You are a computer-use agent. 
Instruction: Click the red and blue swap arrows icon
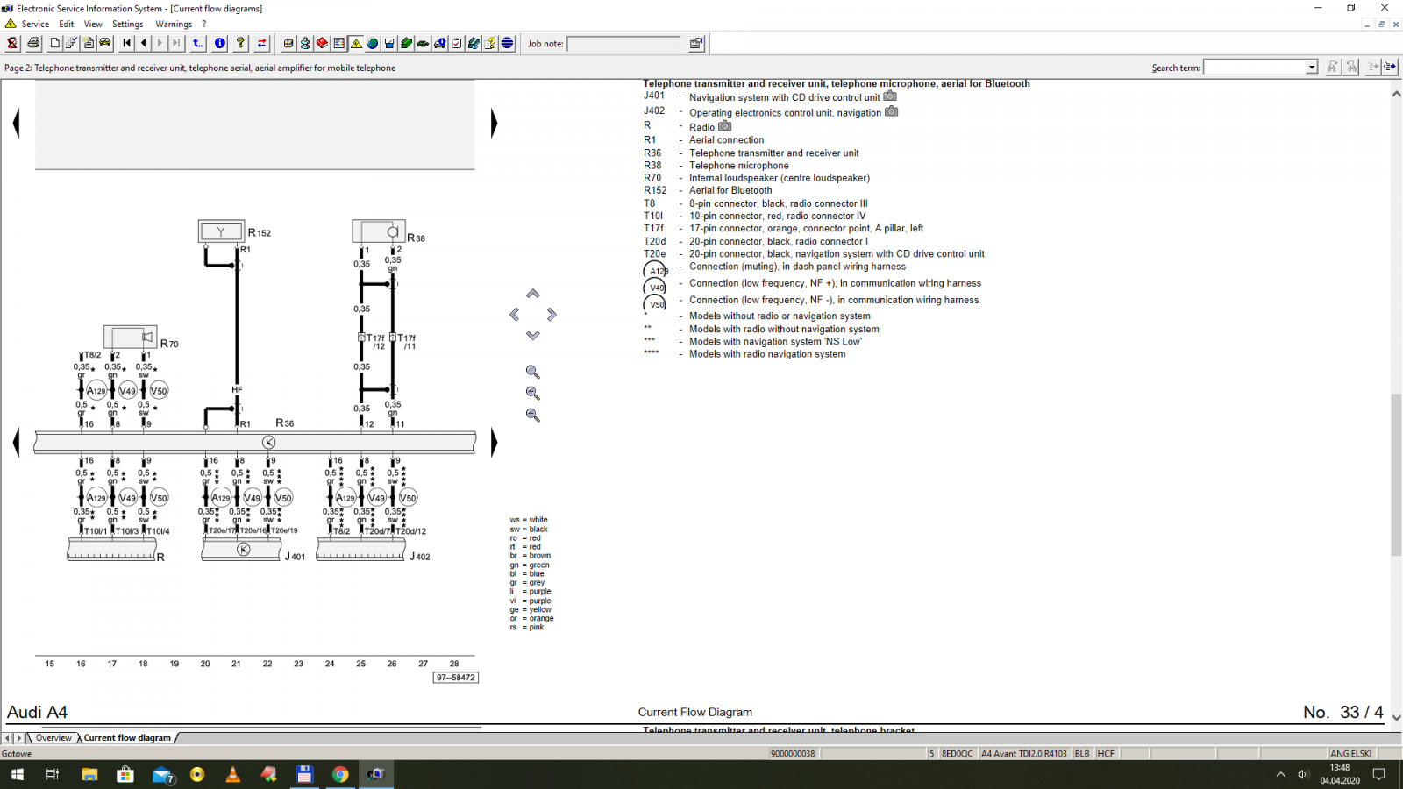click(261, 43)
